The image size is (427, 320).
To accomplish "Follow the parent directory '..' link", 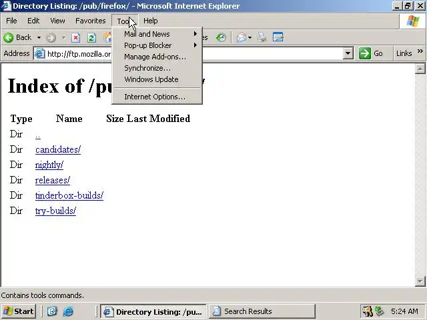I will tap(38, 135).
